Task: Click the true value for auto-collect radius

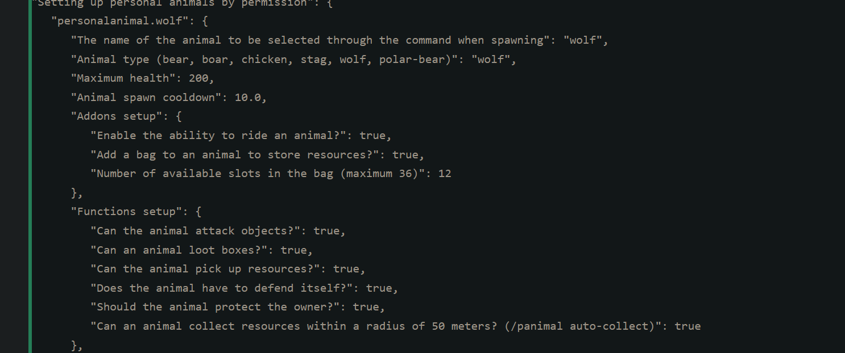Action: tap(687, 326)
